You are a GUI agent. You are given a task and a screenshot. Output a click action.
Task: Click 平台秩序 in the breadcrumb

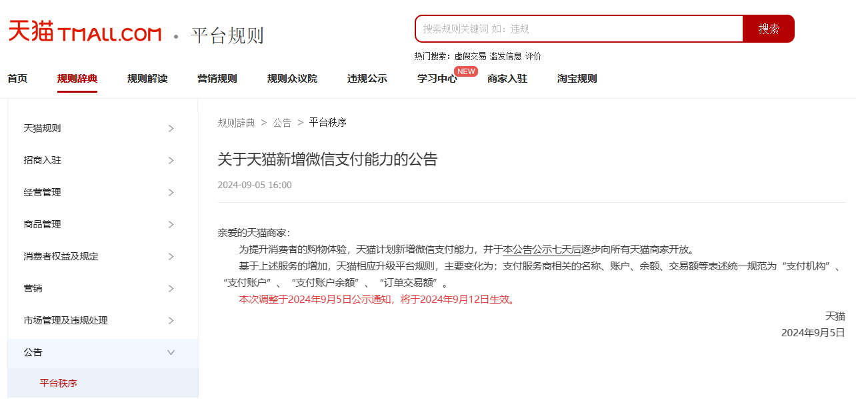[x=328, y=123]
